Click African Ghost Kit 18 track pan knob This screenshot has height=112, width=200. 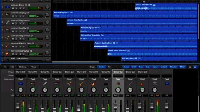[x=47, y=7]
